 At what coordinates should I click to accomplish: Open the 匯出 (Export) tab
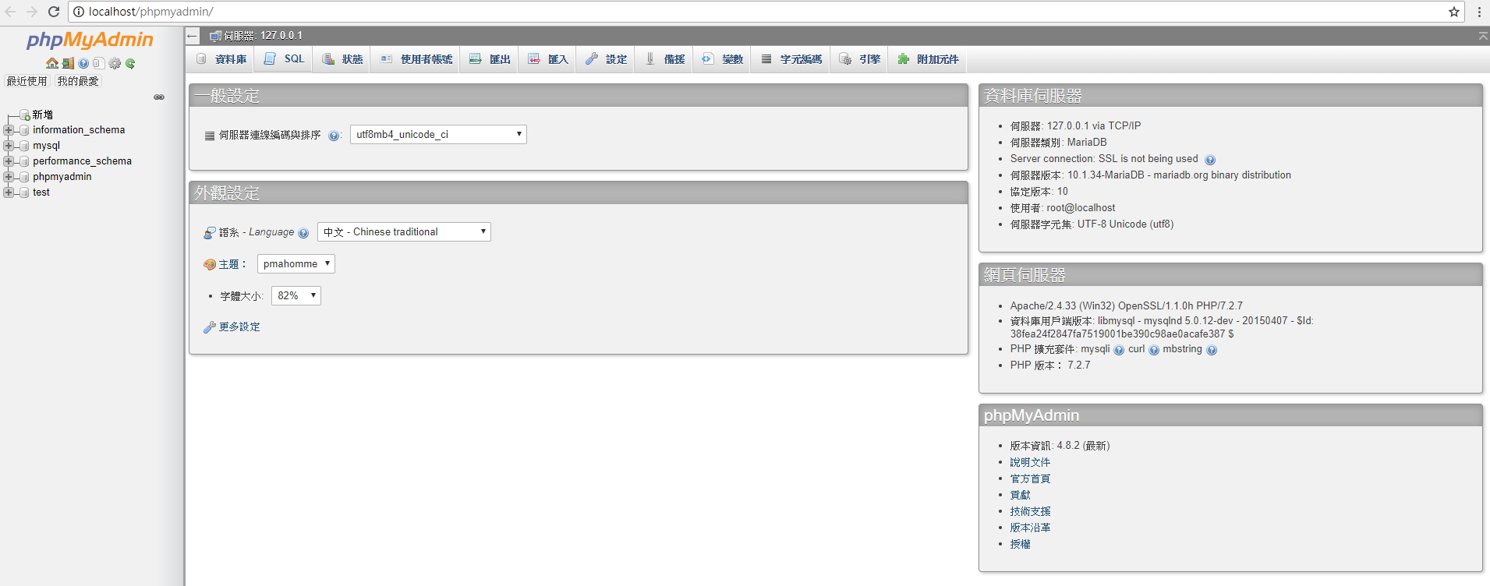coord(490,59)
